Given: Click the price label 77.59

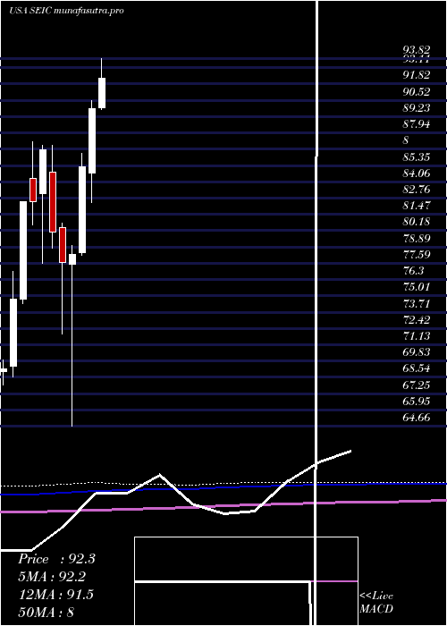Looking at the screenshot, I should pyautogui.click(x=417, y=254).
